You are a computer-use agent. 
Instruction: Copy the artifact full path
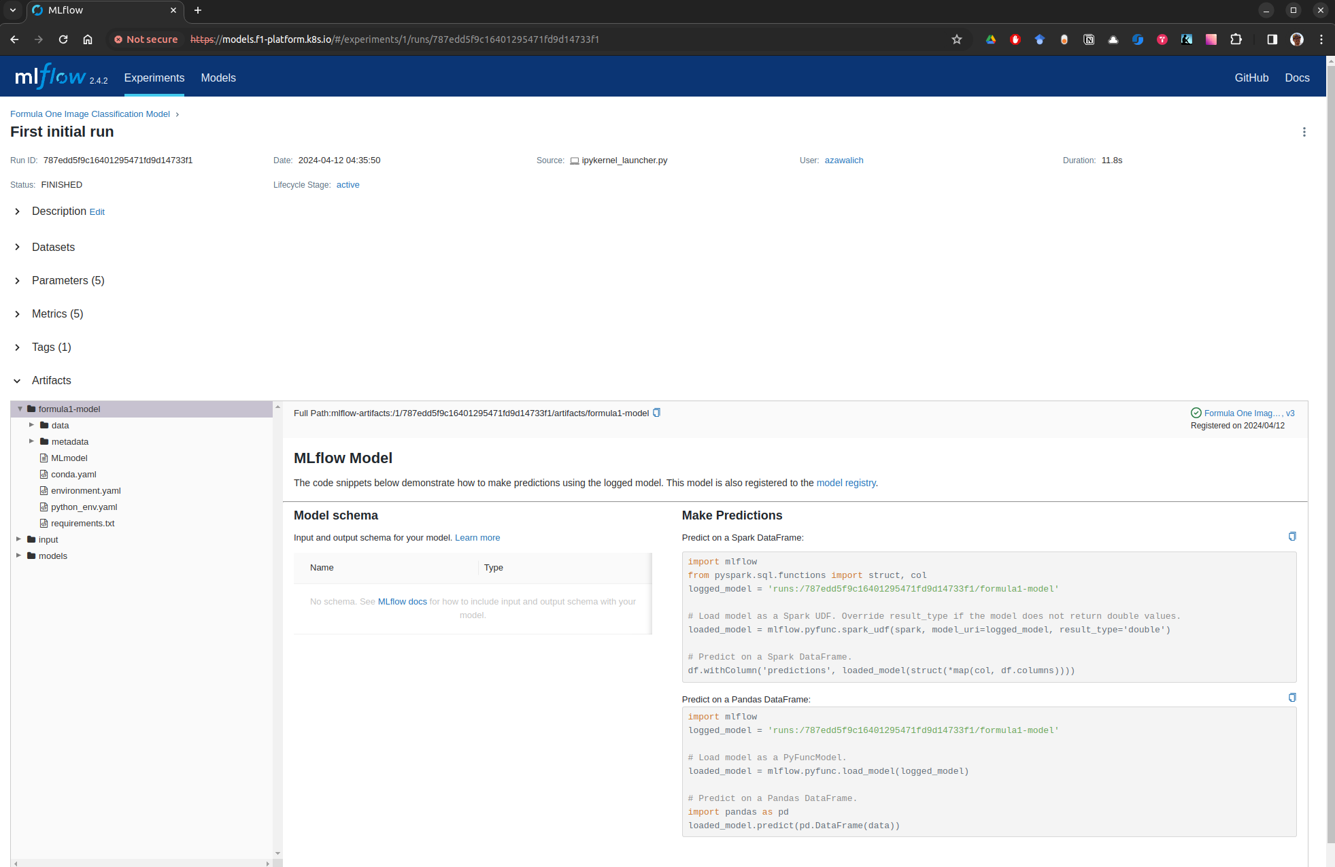coord(656,413)
